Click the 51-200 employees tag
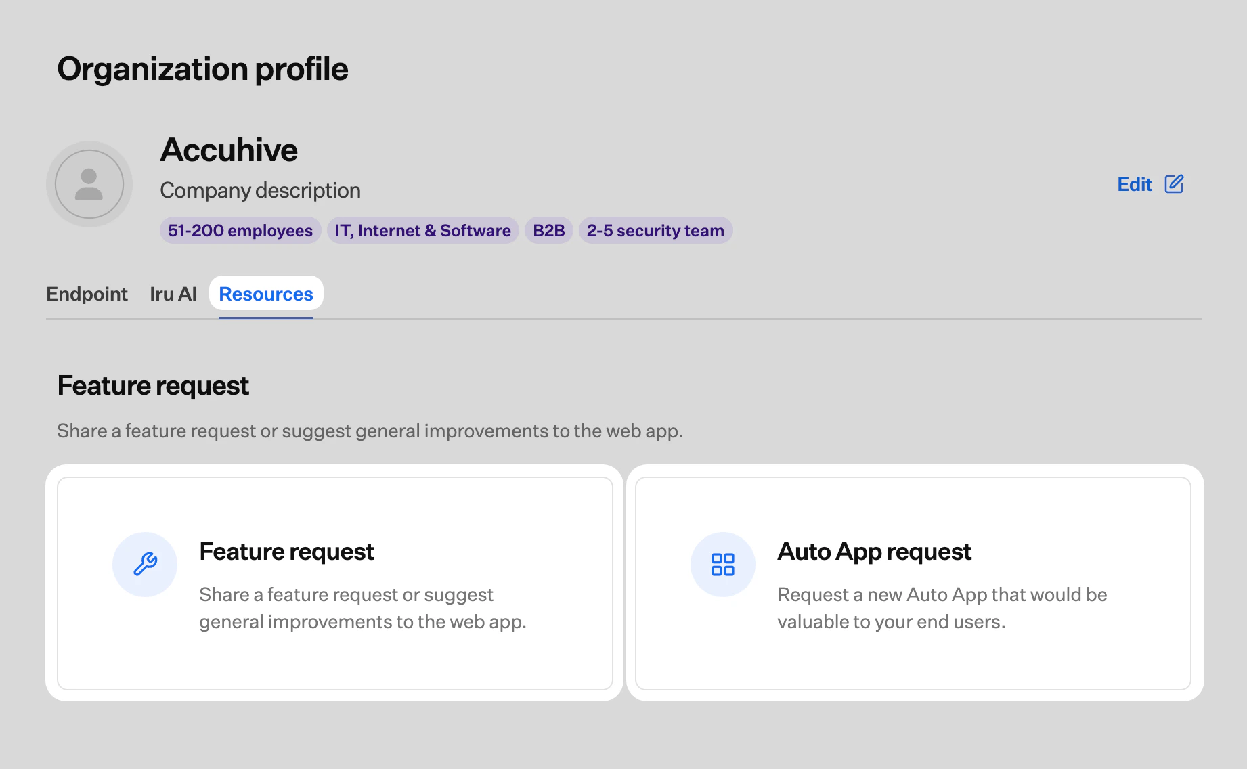1247x769 pixels. (x=240, y=230)
